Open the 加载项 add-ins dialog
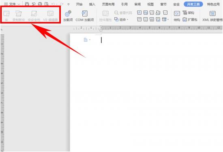223x152 pixels. pos(68,16)
